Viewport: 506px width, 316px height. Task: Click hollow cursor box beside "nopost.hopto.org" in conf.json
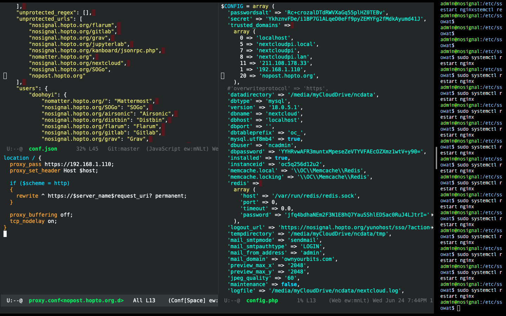pyautogui.click(x=5, y=76)
